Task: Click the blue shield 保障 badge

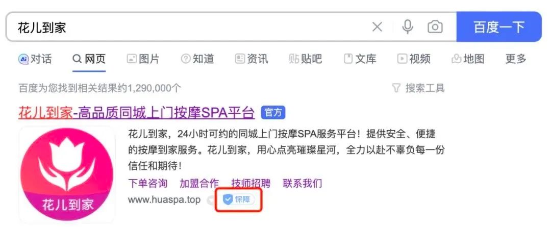Action: 239,200
